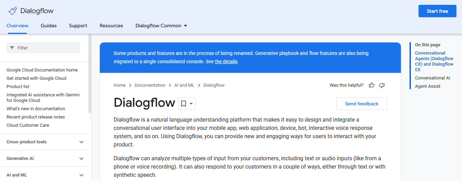Click the bookmark icon next to Dialogflow title
The image size is (462, 181).
(x=184, y=103)
